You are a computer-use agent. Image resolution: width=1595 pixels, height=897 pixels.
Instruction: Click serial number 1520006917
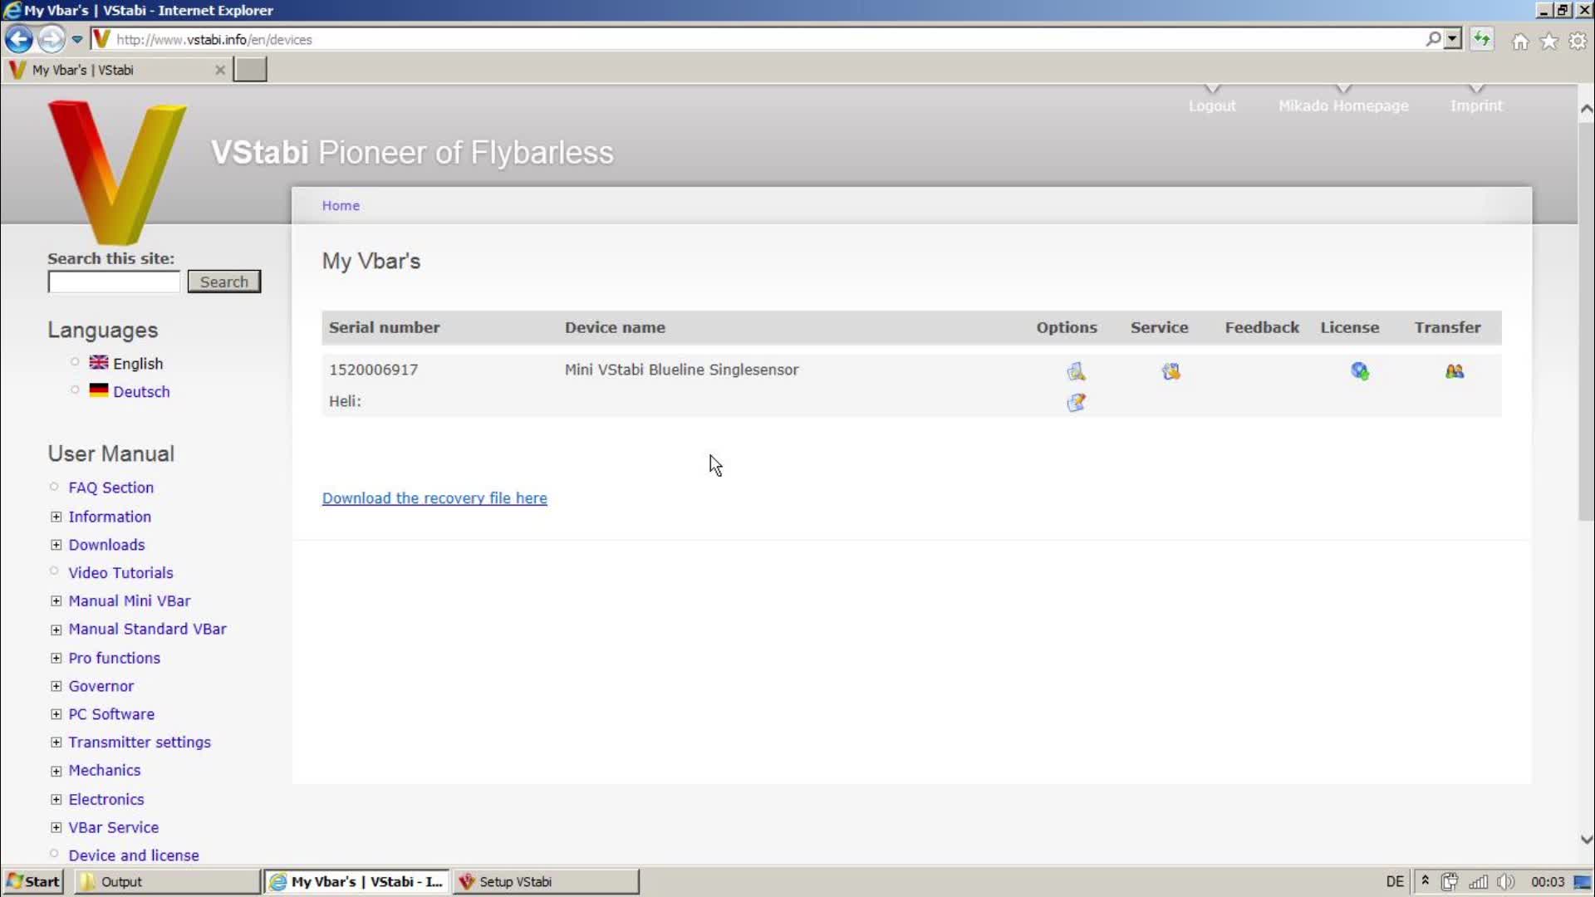pyautogui.click(x=373, y=370)
